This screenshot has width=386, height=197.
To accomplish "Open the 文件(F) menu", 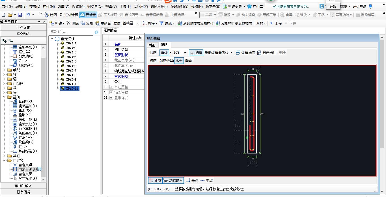I will 7,6.
